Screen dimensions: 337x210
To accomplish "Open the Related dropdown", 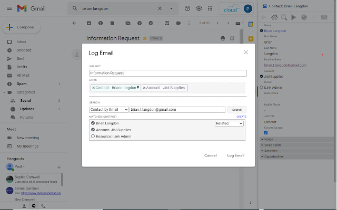I will [x=229, y=123].
